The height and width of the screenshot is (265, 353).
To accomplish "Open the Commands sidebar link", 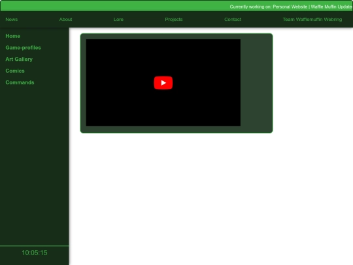I will (x=20, y=82).
